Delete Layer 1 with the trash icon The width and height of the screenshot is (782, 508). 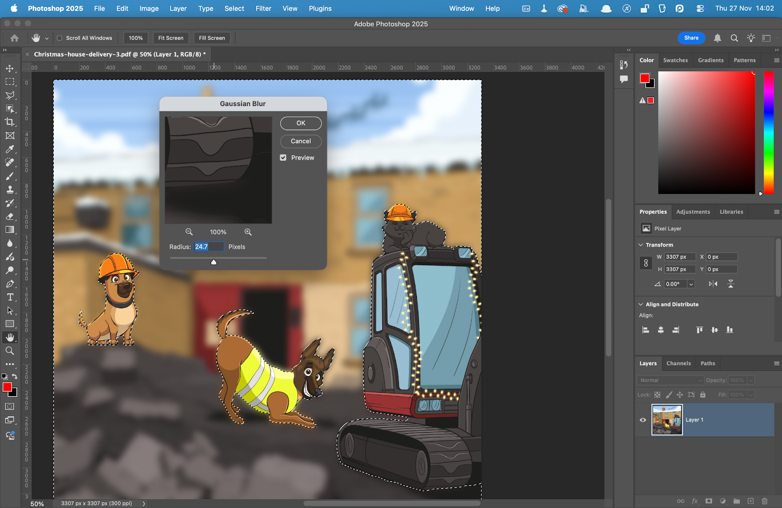point(765,501)
